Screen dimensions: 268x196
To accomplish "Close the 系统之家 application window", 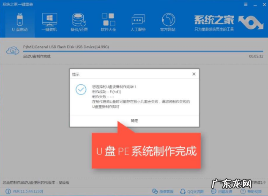I will (264, 5).
